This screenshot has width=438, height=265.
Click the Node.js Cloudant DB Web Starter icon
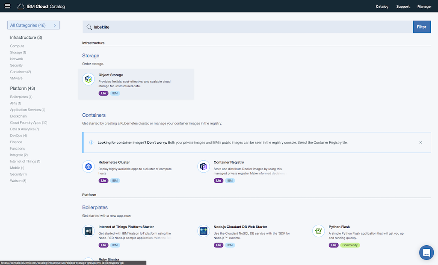click(x=204, y=231)
